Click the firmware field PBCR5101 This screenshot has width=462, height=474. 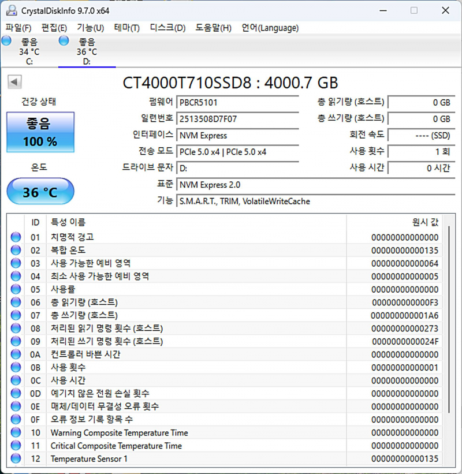pyautogui.click(x=238, y=102)
